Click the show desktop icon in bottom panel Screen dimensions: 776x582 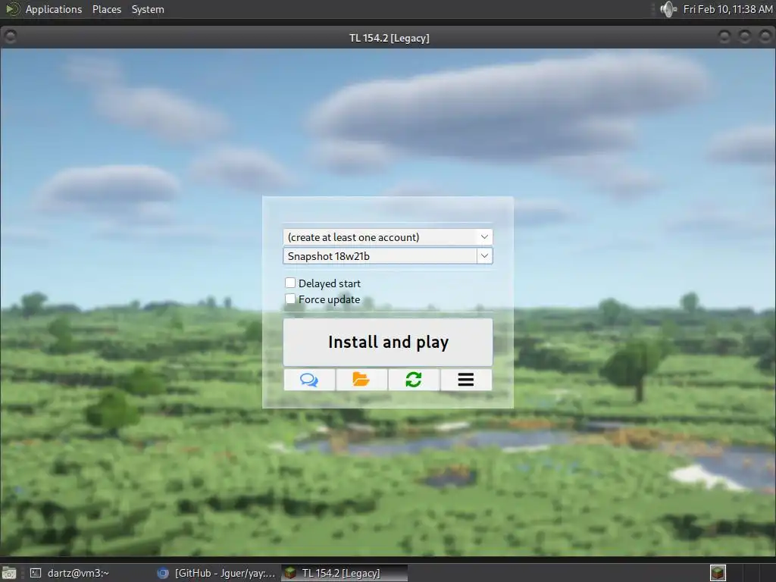(9, 573)
